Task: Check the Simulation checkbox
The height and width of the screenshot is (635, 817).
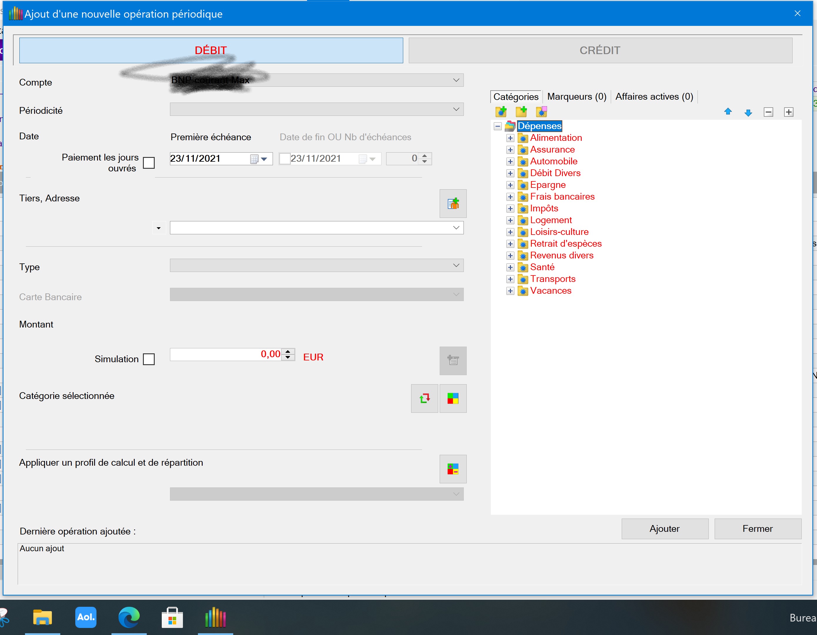Action: coord(149,359)
